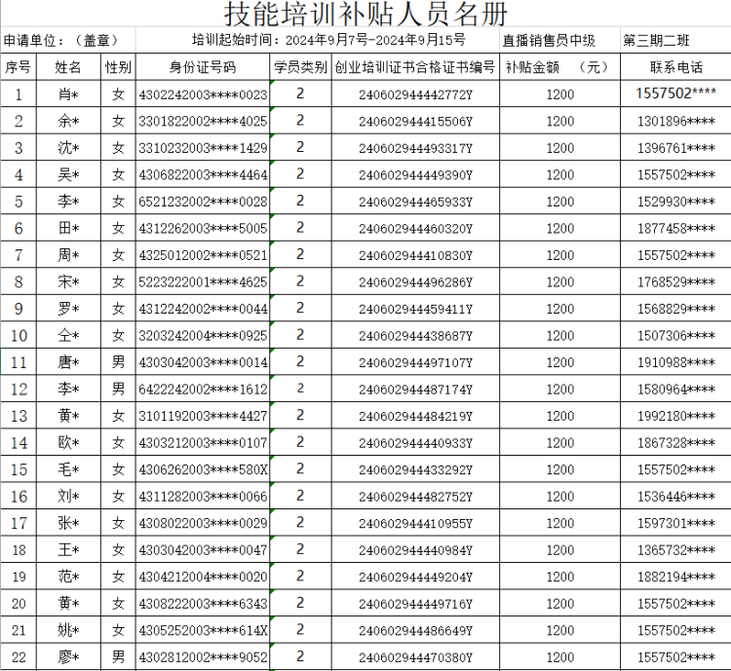Viewport: 731px width, 671px height.
Task: Click the title cell 技能培训补贴人员名册
Action: (x=365, y=14)
